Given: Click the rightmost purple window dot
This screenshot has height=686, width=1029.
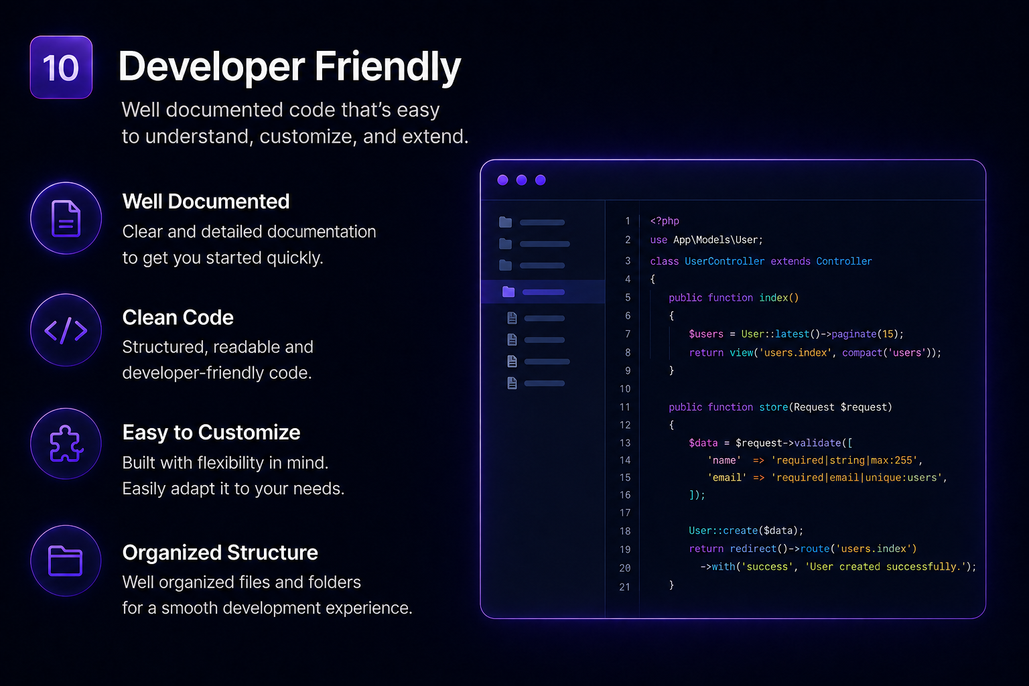Looking at the screenshot, I should pos(541,180).
